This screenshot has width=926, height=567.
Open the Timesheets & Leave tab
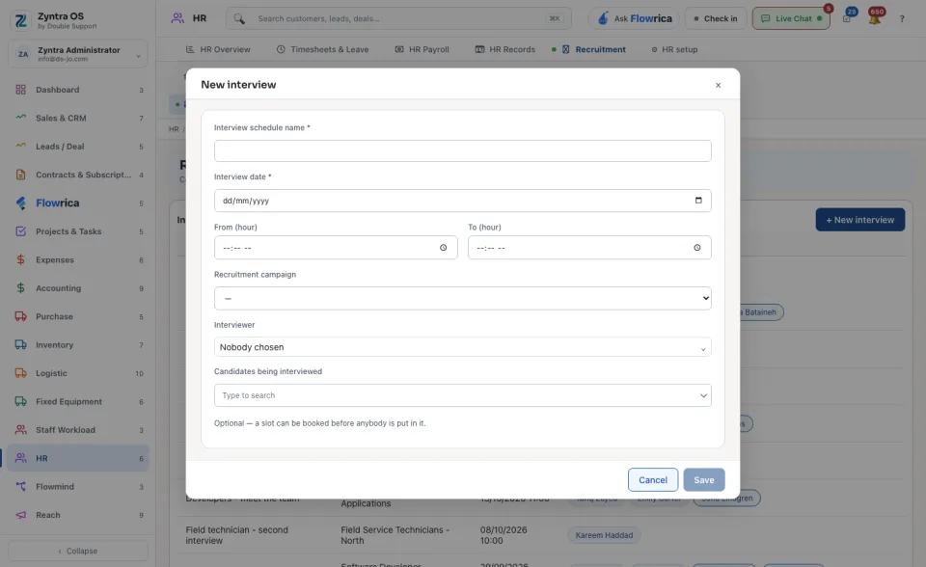point(322,49)
